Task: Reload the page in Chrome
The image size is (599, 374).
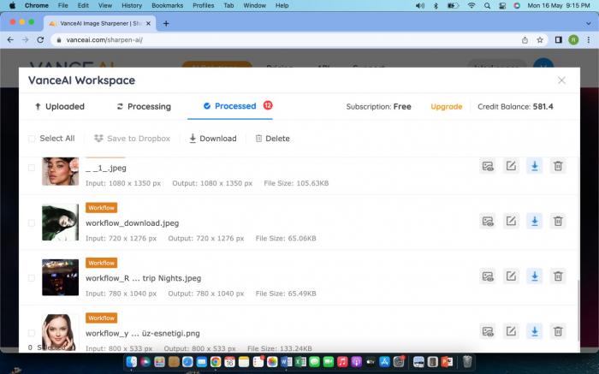Action: coord(40,39)
